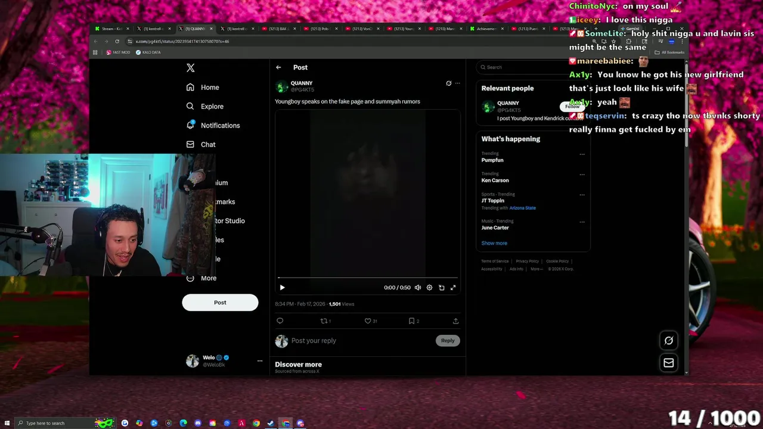Open the FAST MOD bookmark

118,52
